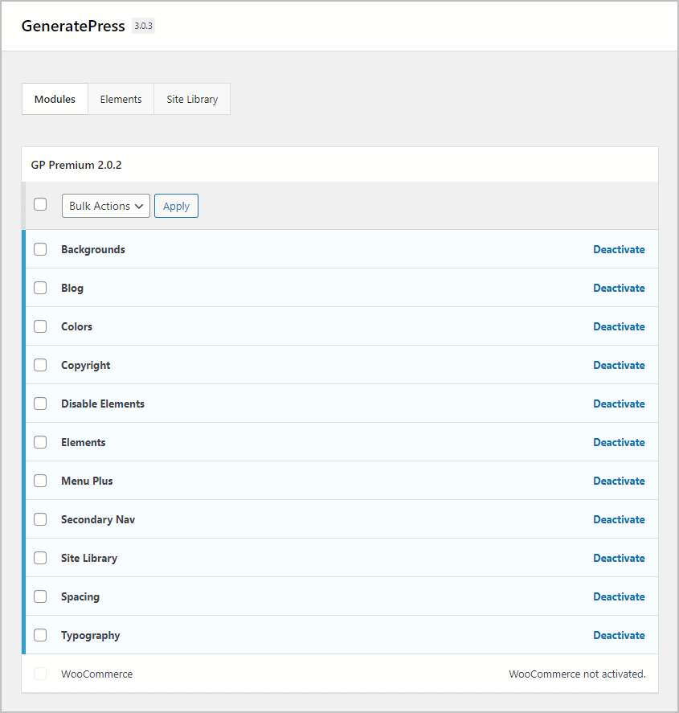This screenshot has width=679, height=713.
Task: Check the Spacing module checkbox
Action: [x=40, y=596]
